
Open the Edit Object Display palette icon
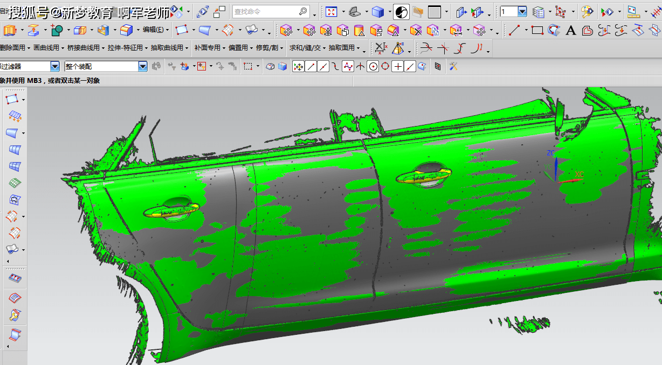(x=587, y=11)
